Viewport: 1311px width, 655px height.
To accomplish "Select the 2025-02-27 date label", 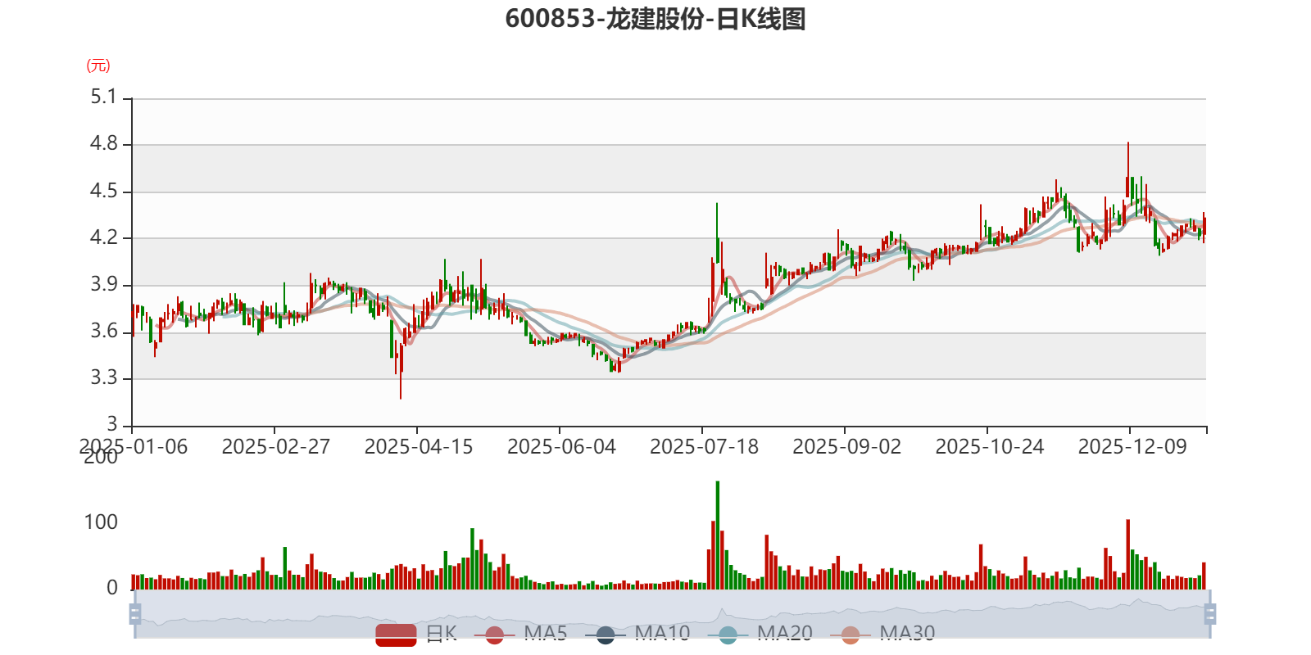I will click(276, 447).
